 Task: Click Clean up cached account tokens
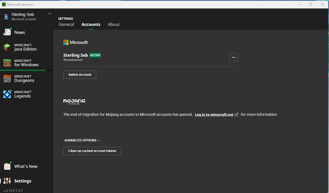pyautogui.click(x=92, y=151)
